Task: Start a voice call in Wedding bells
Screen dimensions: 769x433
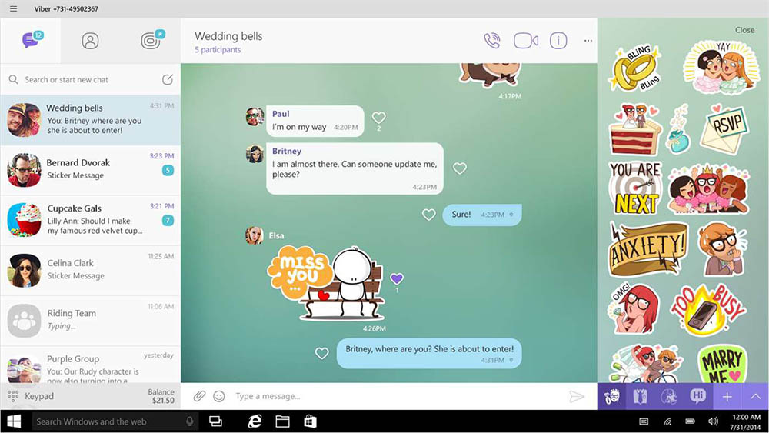Action: pos(492,41)
